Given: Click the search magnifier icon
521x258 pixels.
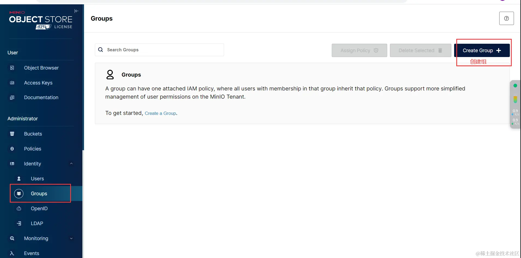Looking at the screenshot, I should pos(101,50).
